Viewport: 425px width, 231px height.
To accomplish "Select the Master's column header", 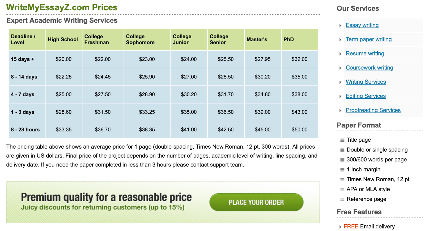I will point(257,39).
